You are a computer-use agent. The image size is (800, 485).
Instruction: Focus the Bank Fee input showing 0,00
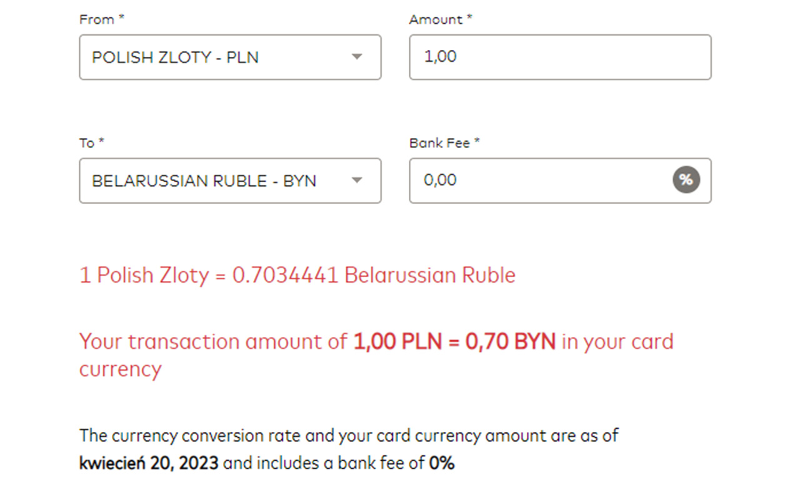537,180
